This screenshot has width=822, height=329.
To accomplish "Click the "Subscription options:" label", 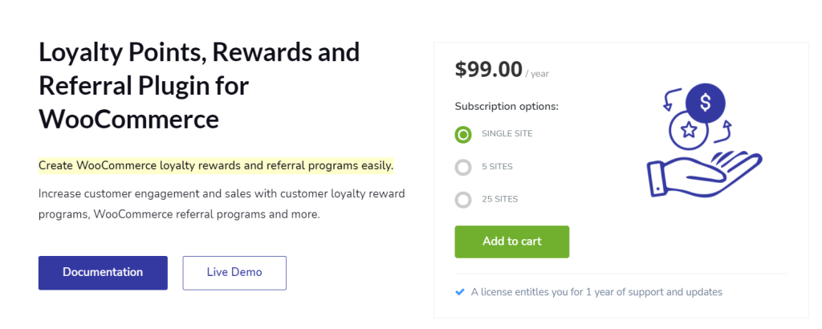I will coord(507,106).
